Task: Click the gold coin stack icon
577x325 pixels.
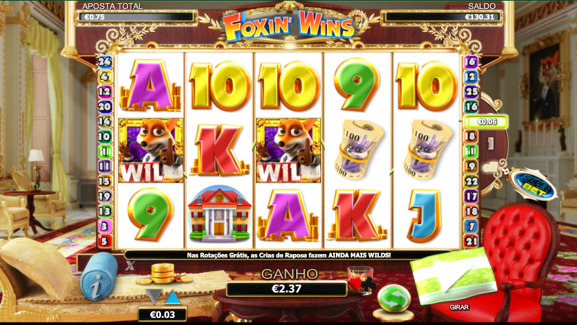Action: (162, 274)
